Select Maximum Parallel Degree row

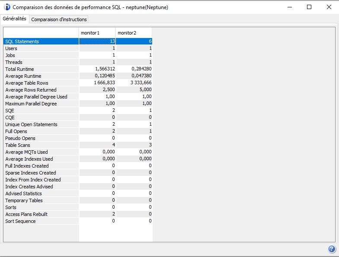coord(41,104)
